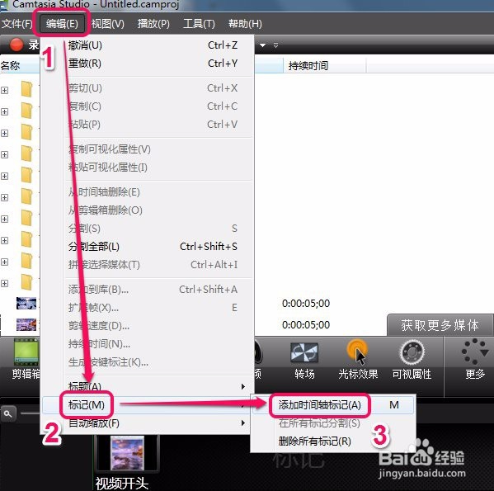
Task: Expand the first folder tree node
Action: (4, 91)
